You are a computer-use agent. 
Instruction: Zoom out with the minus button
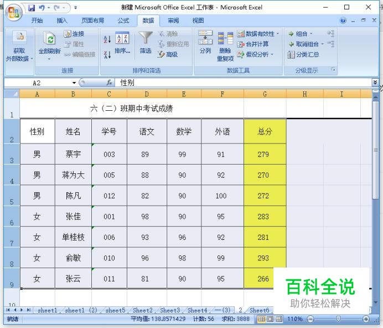(310, 319)
